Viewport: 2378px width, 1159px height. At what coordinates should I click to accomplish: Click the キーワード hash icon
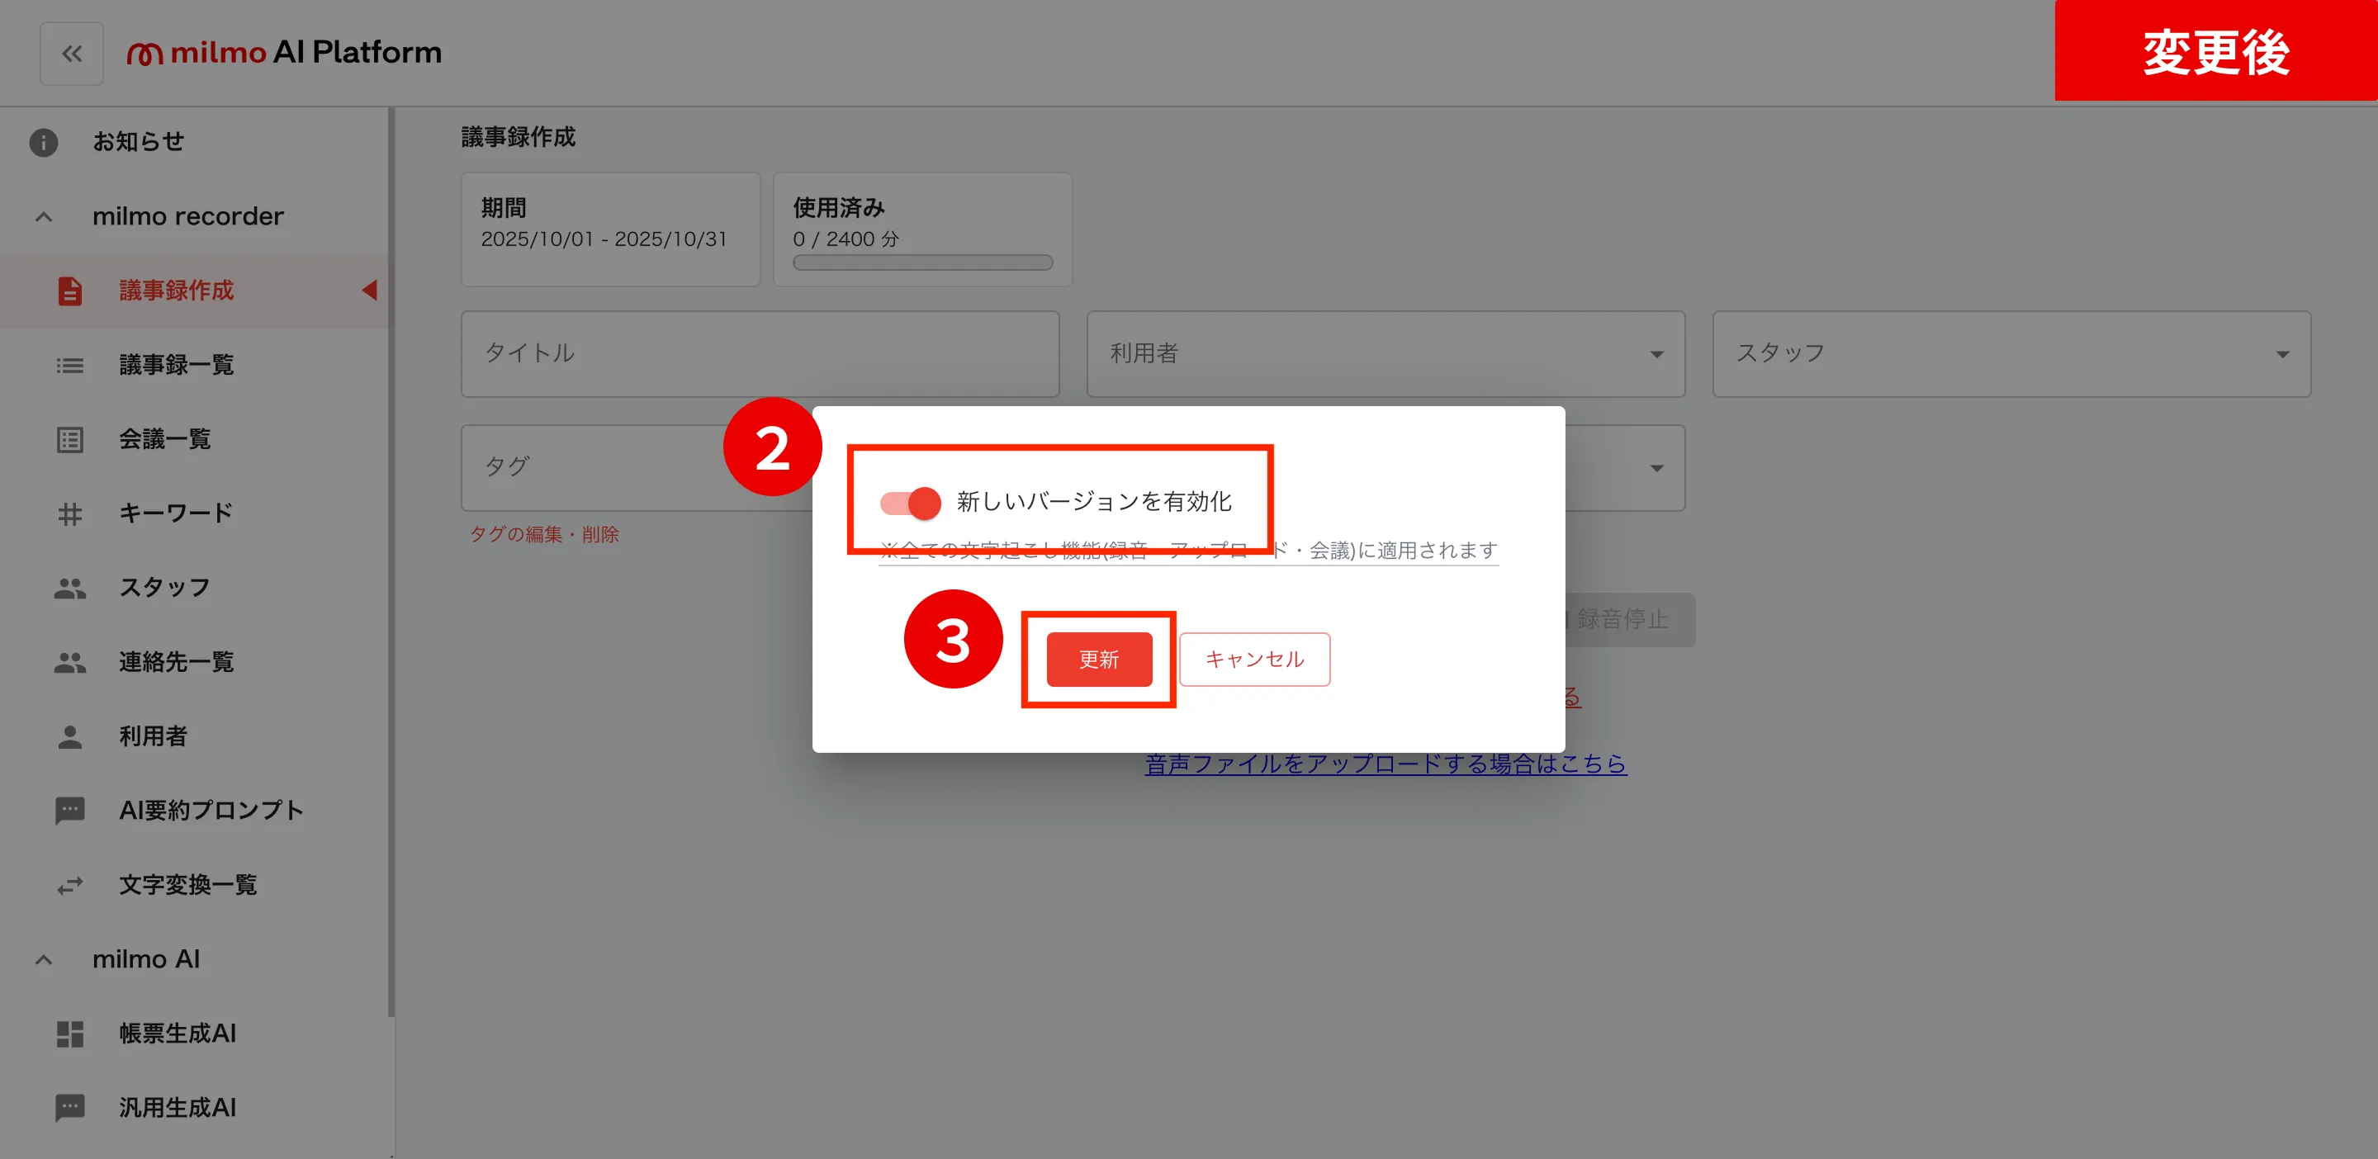point(70,514)
